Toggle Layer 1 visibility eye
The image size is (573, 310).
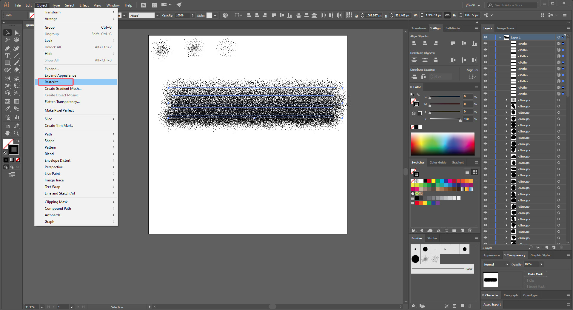(485, 37)
